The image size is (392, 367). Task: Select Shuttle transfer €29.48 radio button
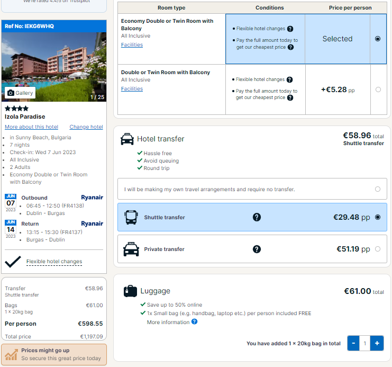(378, 217)
